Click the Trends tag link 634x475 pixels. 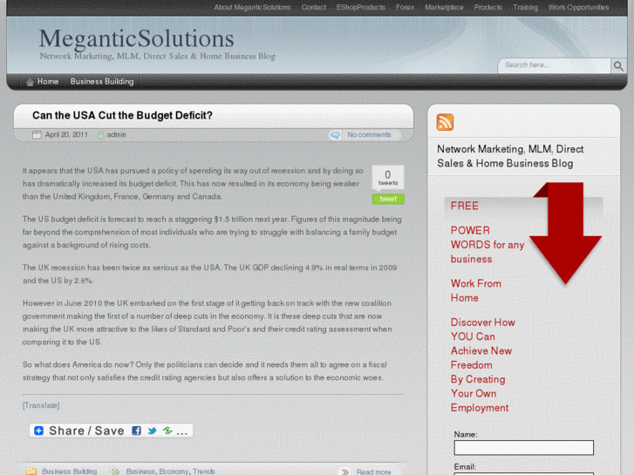coord(204,472)
